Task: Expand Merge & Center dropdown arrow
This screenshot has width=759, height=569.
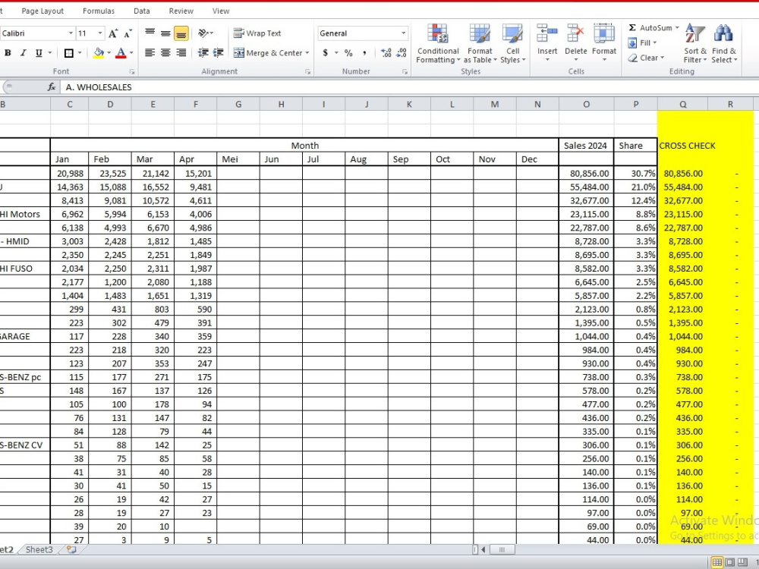Action: [x=307, y=53]
